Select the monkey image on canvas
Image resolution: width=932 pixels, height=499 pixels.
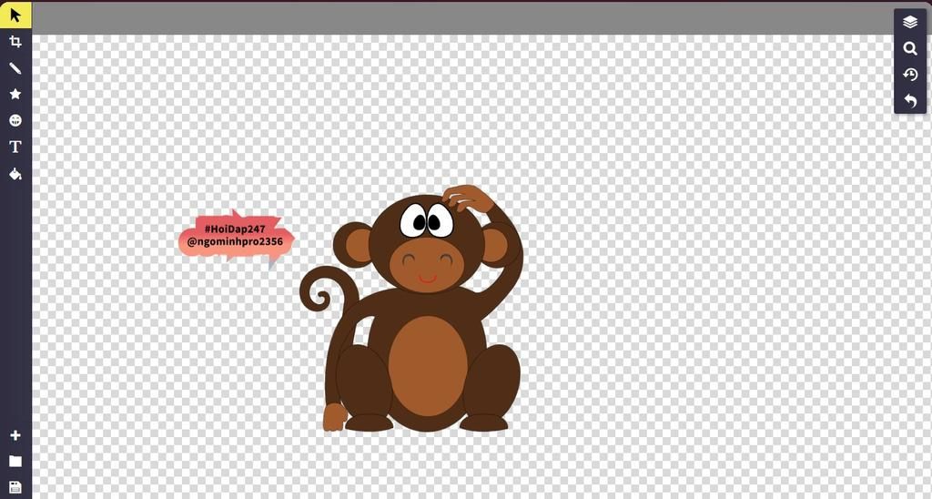click(411, 308)
